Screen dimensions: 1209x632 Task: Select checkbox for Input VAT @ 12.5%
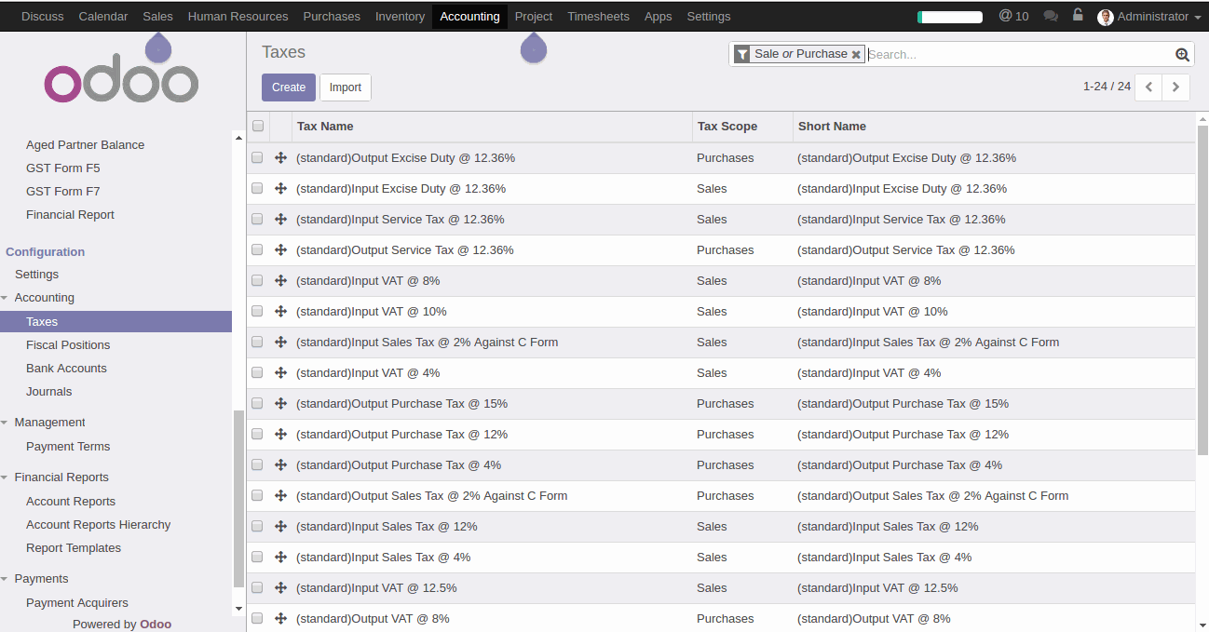click(257, 588)
